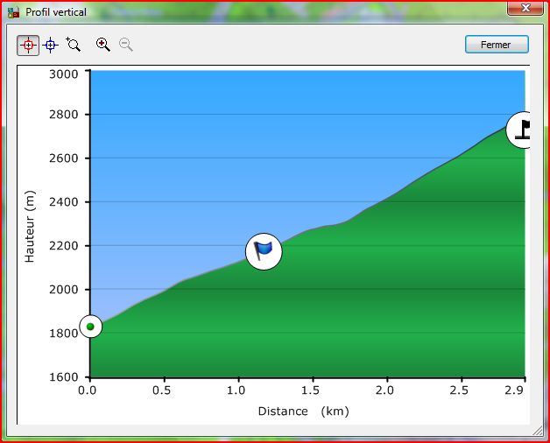
Task: Close the Profil vertical window
Action: (524, 10)
